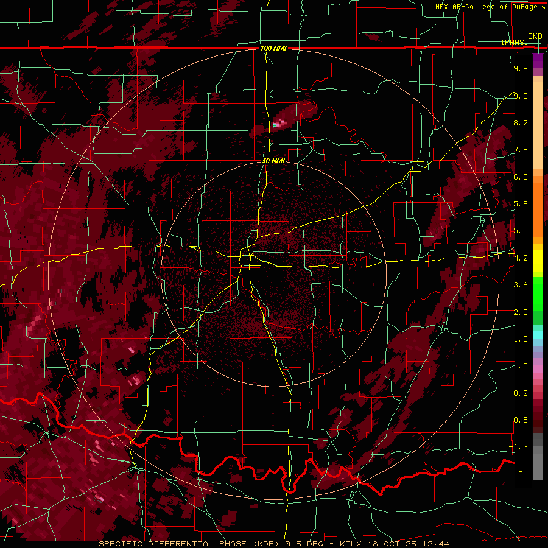Select the 100 NMI range ring label
This screenshot has width=548, height=548.
coord(273,48)
